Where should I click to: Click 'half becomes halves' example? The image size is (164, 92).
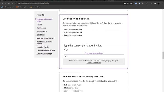click(72, 85)
